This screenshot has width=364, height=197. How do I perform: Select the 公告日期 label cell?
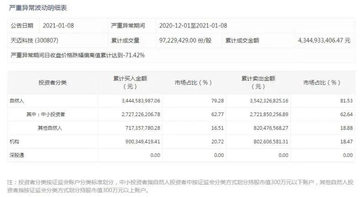tap(22, 26)
